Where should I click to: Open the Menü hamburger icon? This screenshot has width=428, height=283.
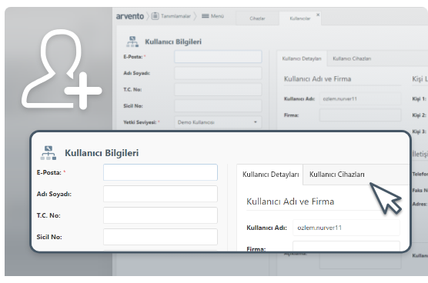click(x=206, y=16)
